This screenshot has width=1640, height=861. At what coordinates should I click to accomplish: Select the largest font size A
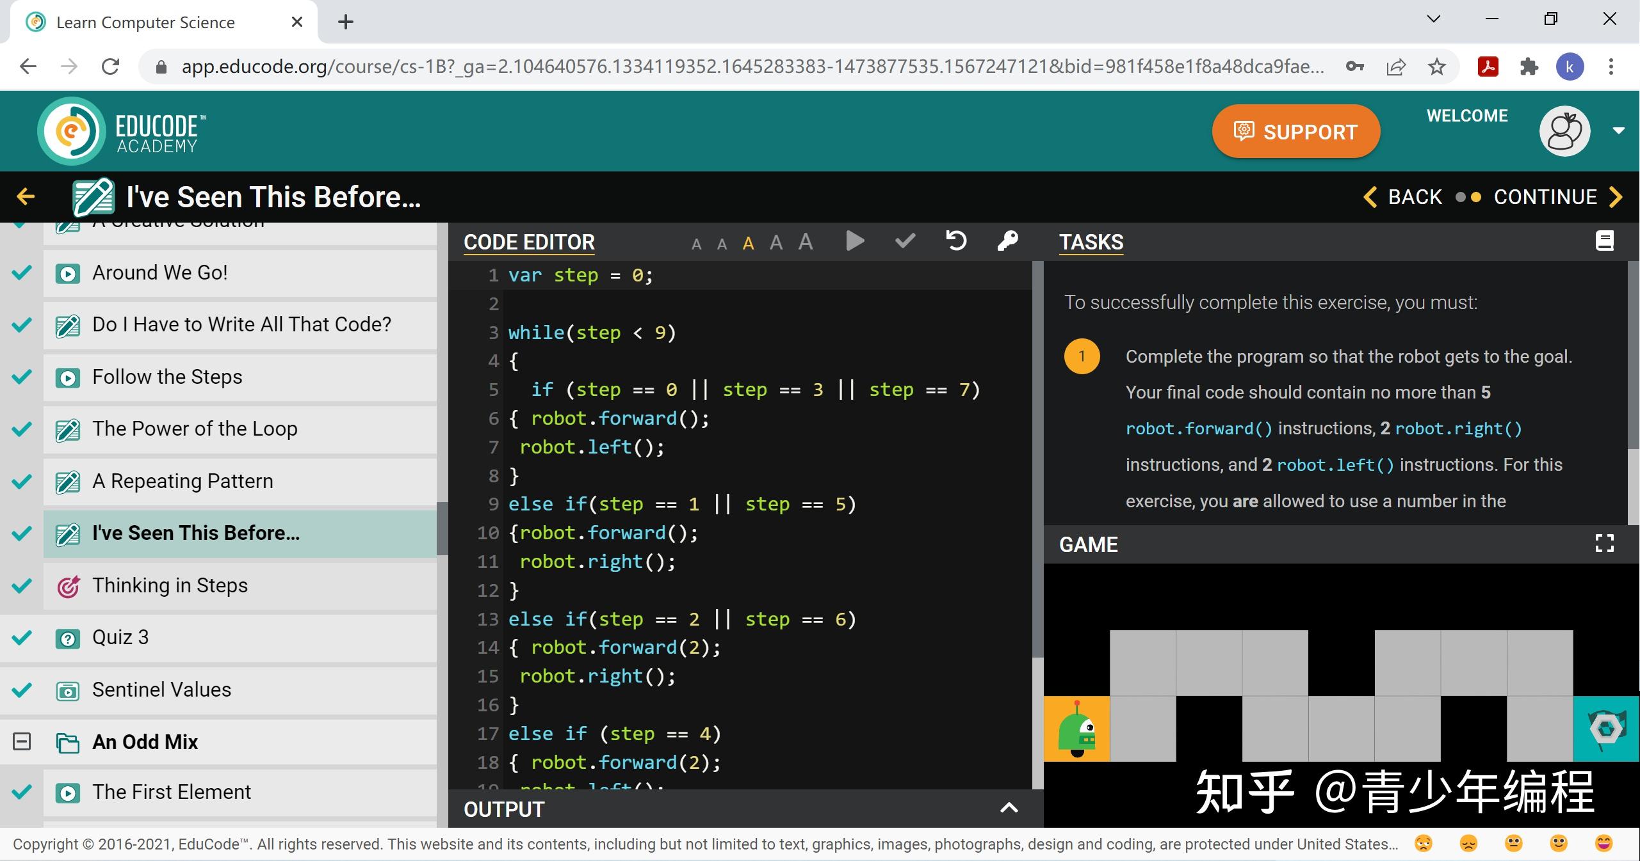pyautogui.click(x=806, y=242)
